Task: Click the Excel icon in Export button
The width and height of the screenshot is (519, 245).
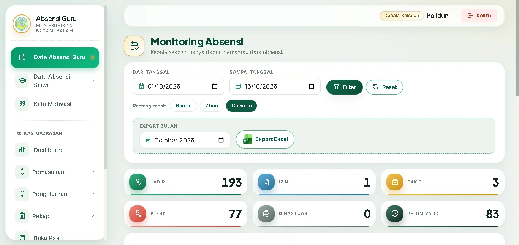Action: (248, 139)
